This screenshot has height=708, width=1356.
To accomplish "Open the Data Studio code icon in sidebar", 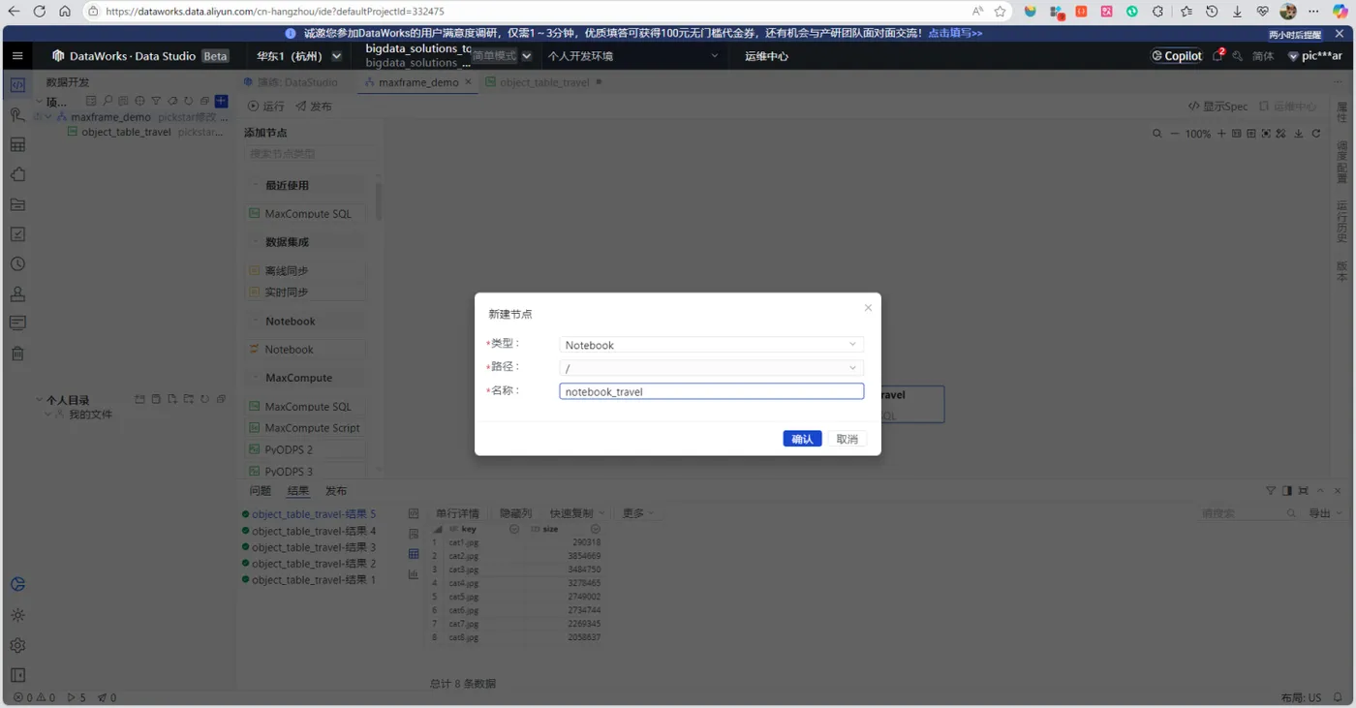I will 17,85.
